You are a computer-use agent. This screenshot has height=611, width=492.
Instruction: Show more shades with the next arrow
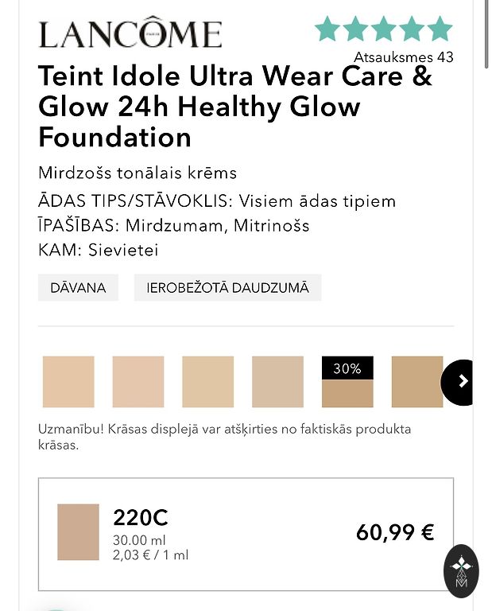461,382
